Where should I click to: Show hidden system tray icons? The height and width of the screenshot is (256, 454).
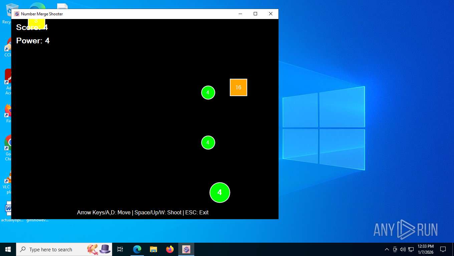click(387, 249)
